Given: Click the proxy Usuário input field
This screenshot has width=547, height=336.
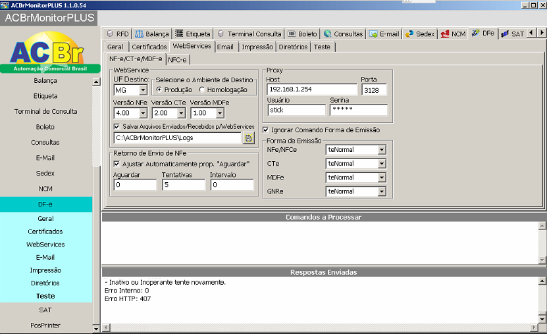Looking at the screenshot, I should [x=296, y=110].
